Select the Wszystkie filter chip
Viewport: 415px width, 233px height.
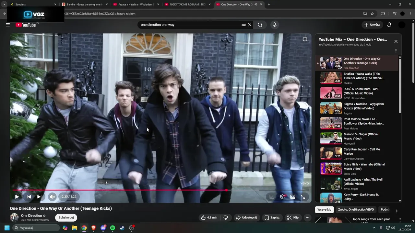pos(324,209)
